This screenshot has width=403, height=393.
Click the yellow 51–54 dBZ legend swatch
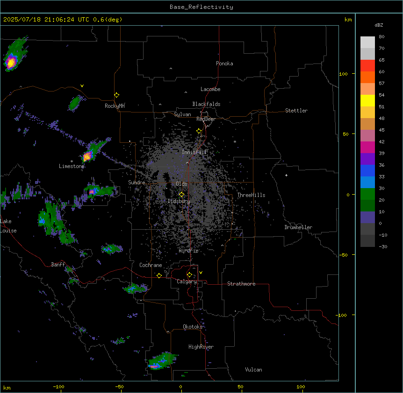367,100
